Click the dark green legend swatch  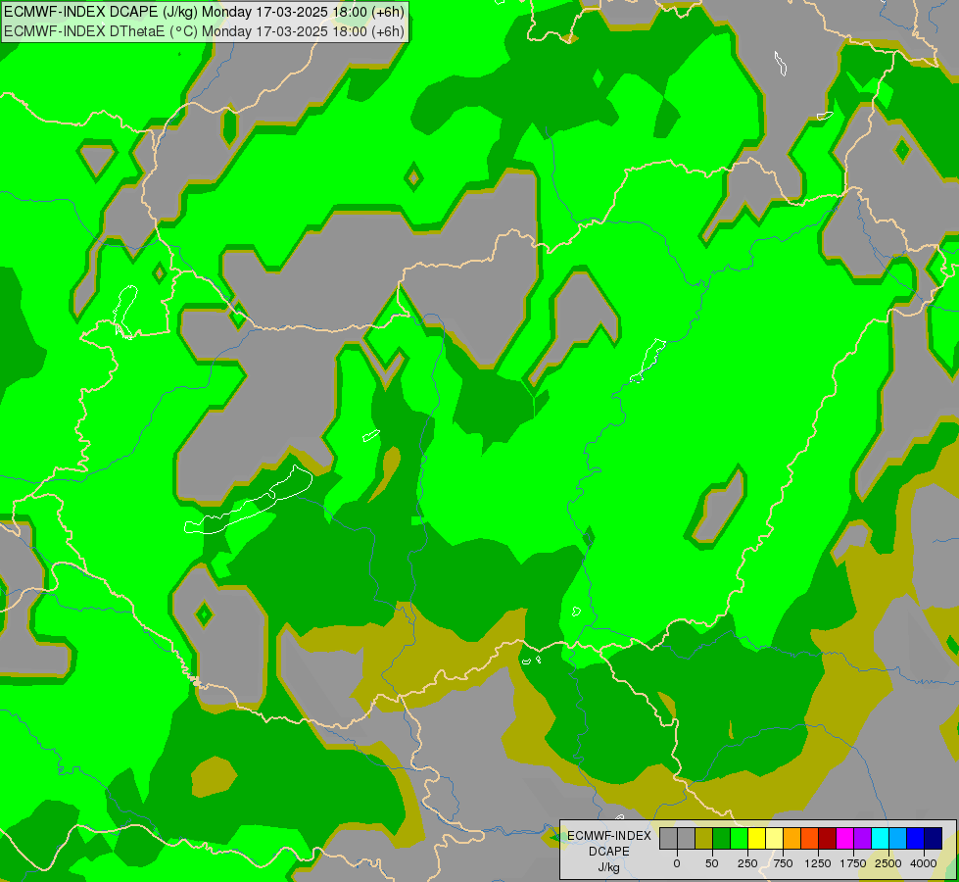pos(721,838)
